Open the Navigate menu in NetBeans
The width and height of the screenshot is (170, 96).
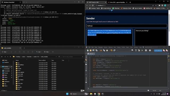(100, 47)
